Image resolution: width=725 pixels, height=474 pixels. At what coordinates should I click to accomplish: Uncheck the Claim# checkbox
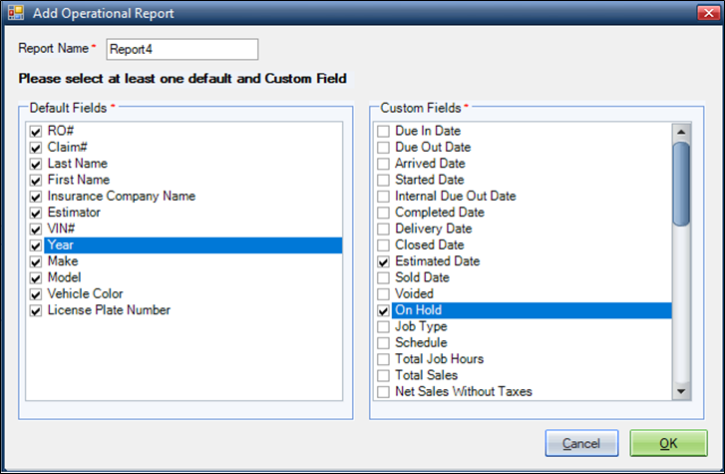coord(36,148)
